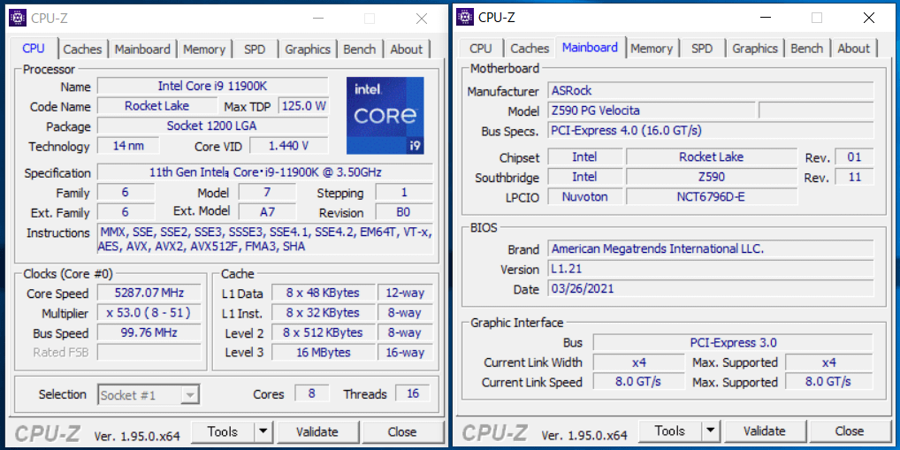Viewport: 900px width, 450px height.
Task: Click CPU-Z app icon in right window title bar
Action: pos(465,17)
